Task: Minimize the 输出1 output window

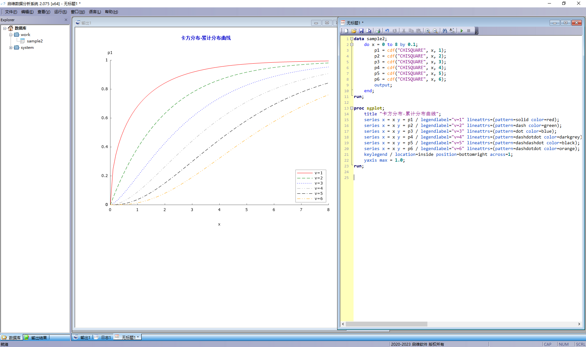Action: pos(316,23)
